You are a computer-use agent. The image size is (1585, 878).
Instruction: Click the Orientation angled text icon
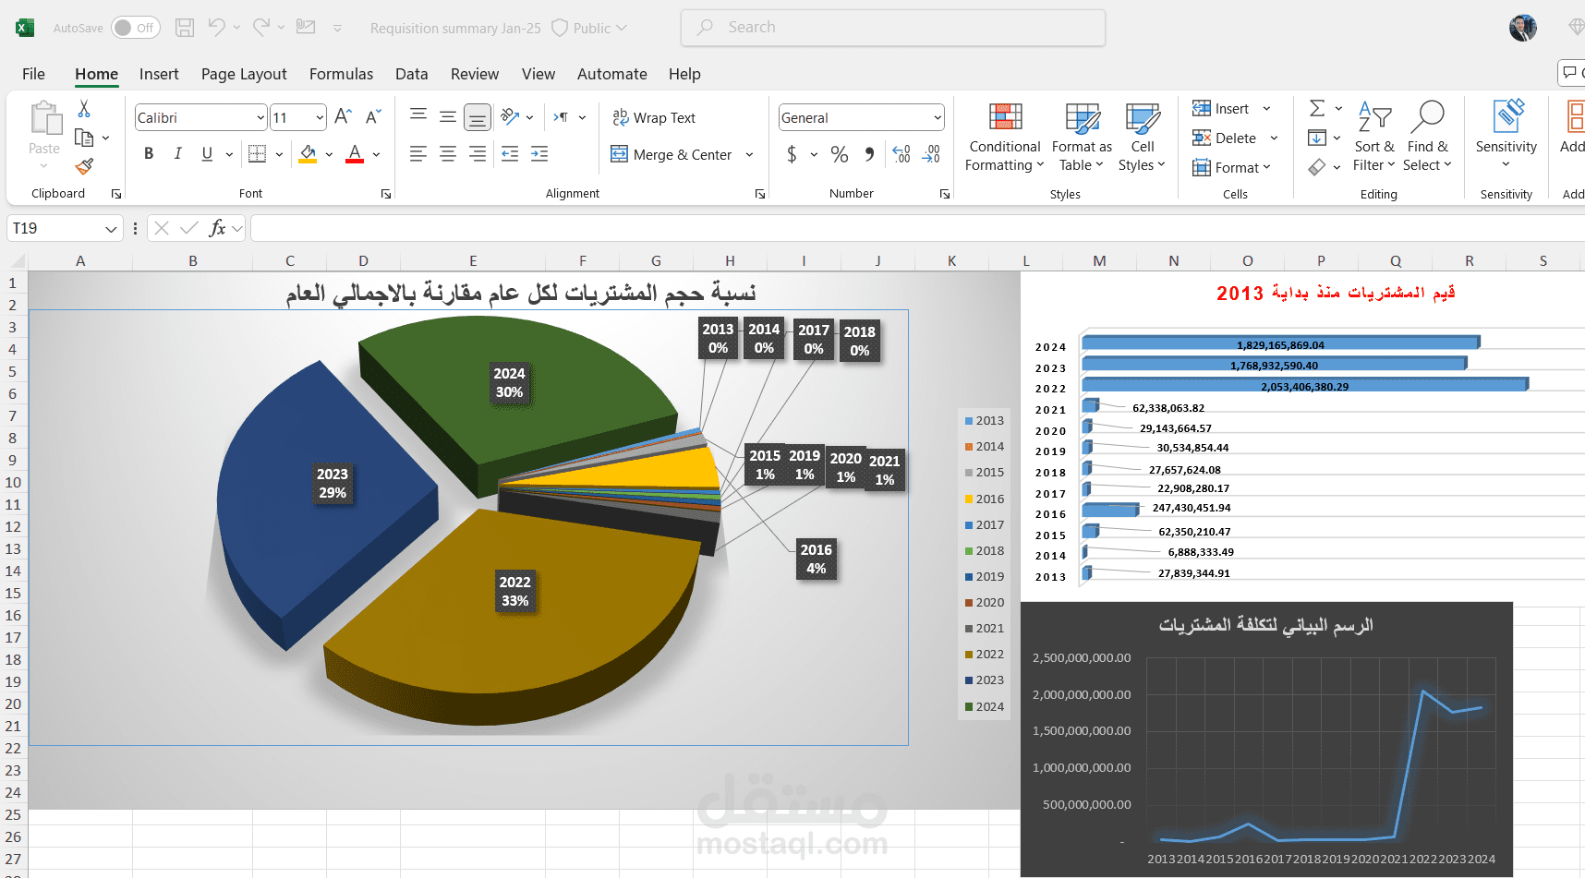point(510,116)
